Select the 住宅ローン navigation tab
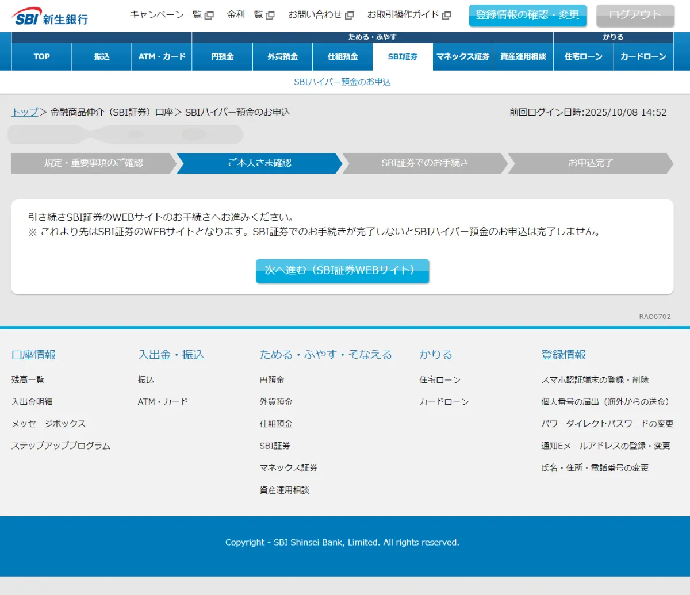Viewport: 690px width, 595px height. (583, 57)
